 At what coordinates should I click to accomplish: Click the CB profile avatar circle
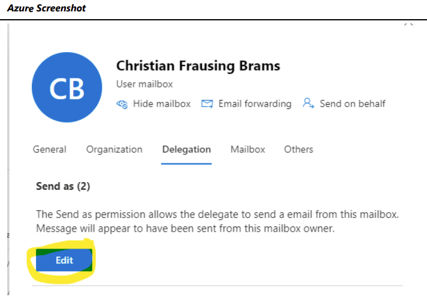coord(66,87)
